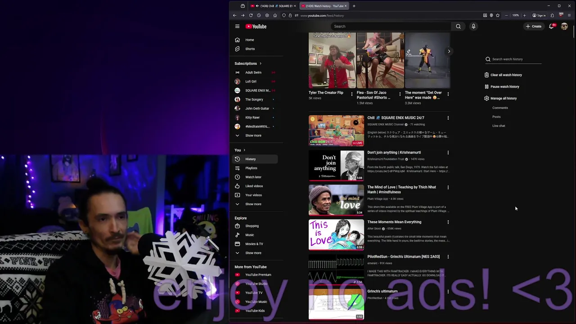The image size is (576, 324).
Task: Click the YouTube search field
Action: click(x=391, y=27)
